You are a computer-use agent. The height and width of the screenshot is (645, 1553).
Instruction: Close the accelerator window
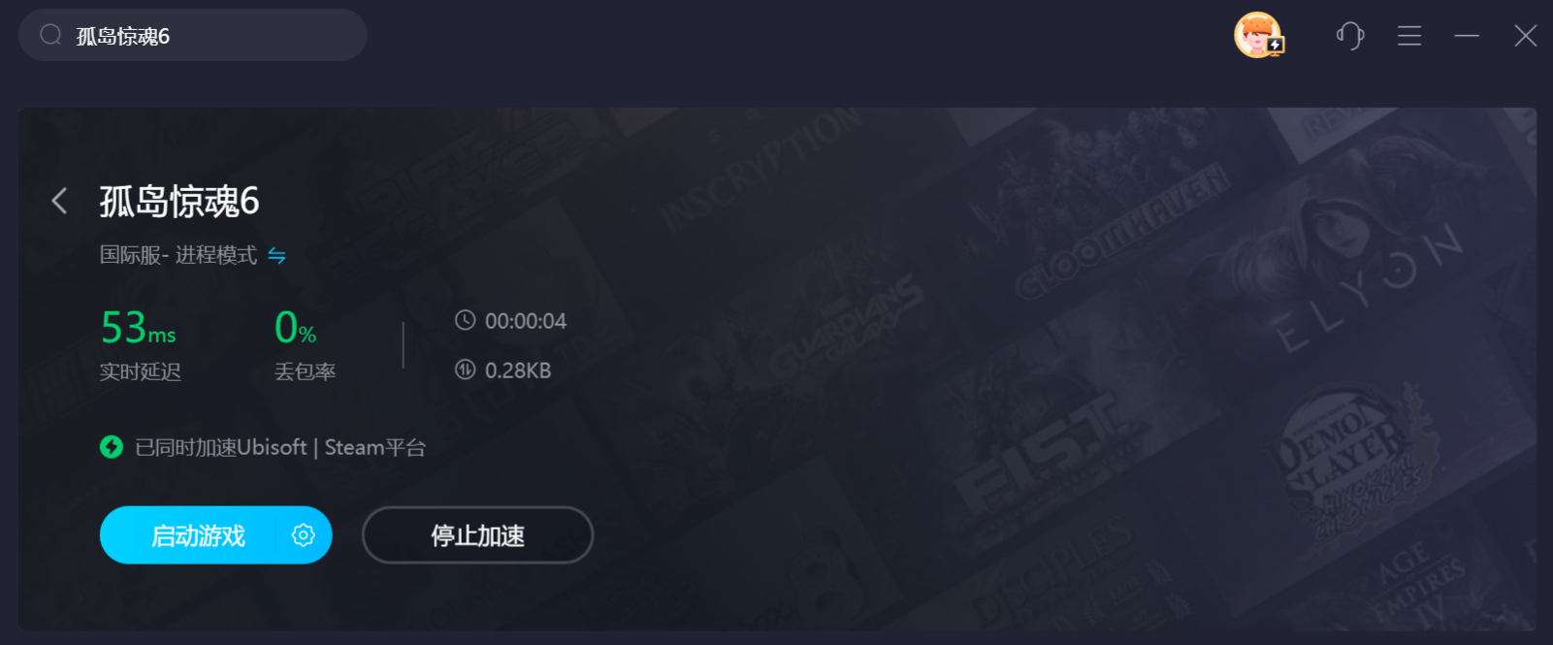click(1526, 36)
